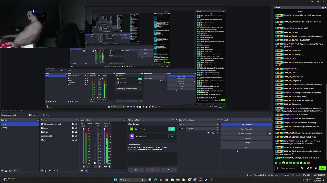Move source down with the down arrow in Sources panel
The height and width of the screenshot is (183, 327).
coord(58,171)
